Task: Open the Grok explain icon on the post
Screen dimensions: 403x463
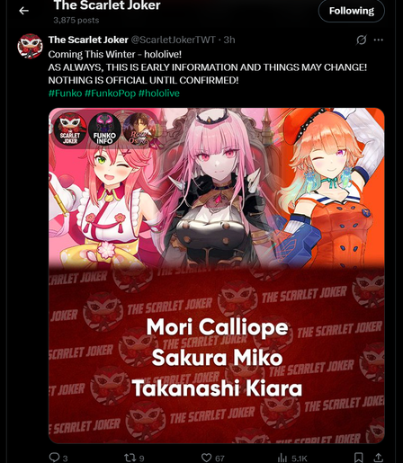Action: point(362,40)
